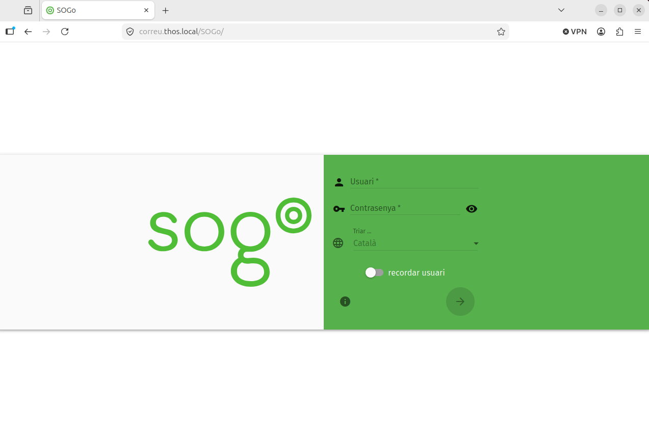Click the SOGo logo image

tap(230, 242)
